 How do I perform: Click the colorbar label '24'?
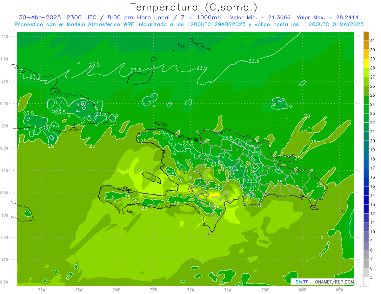coord(373,104)
